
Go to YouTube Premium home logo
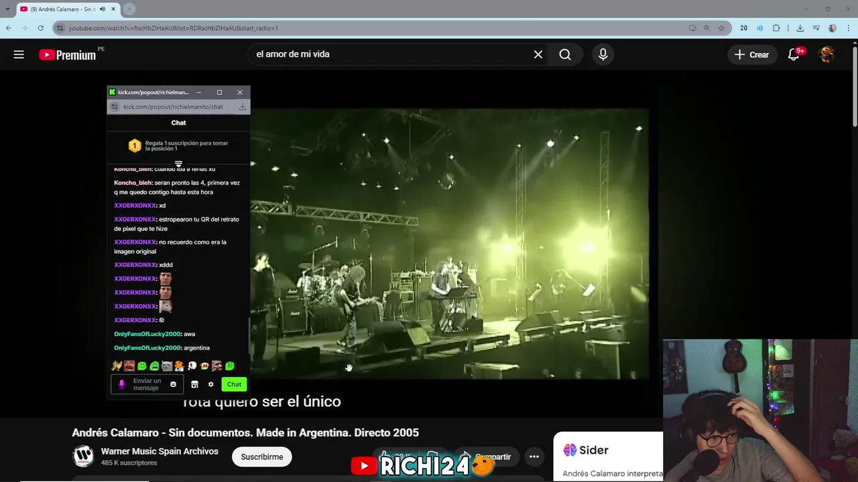pyautogui.click(x=67, y=55)
